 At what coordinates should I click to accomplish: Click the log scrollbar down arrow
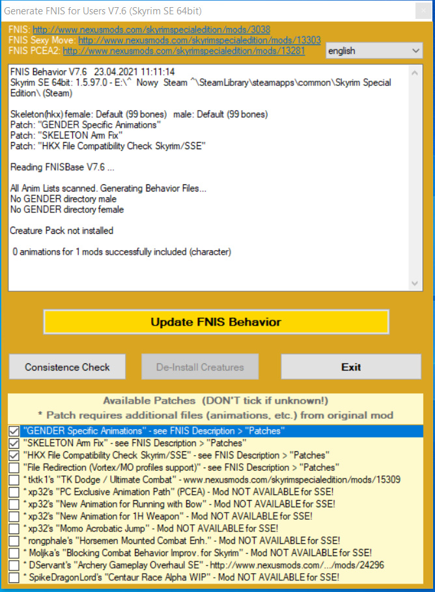[x=415, y=283]
